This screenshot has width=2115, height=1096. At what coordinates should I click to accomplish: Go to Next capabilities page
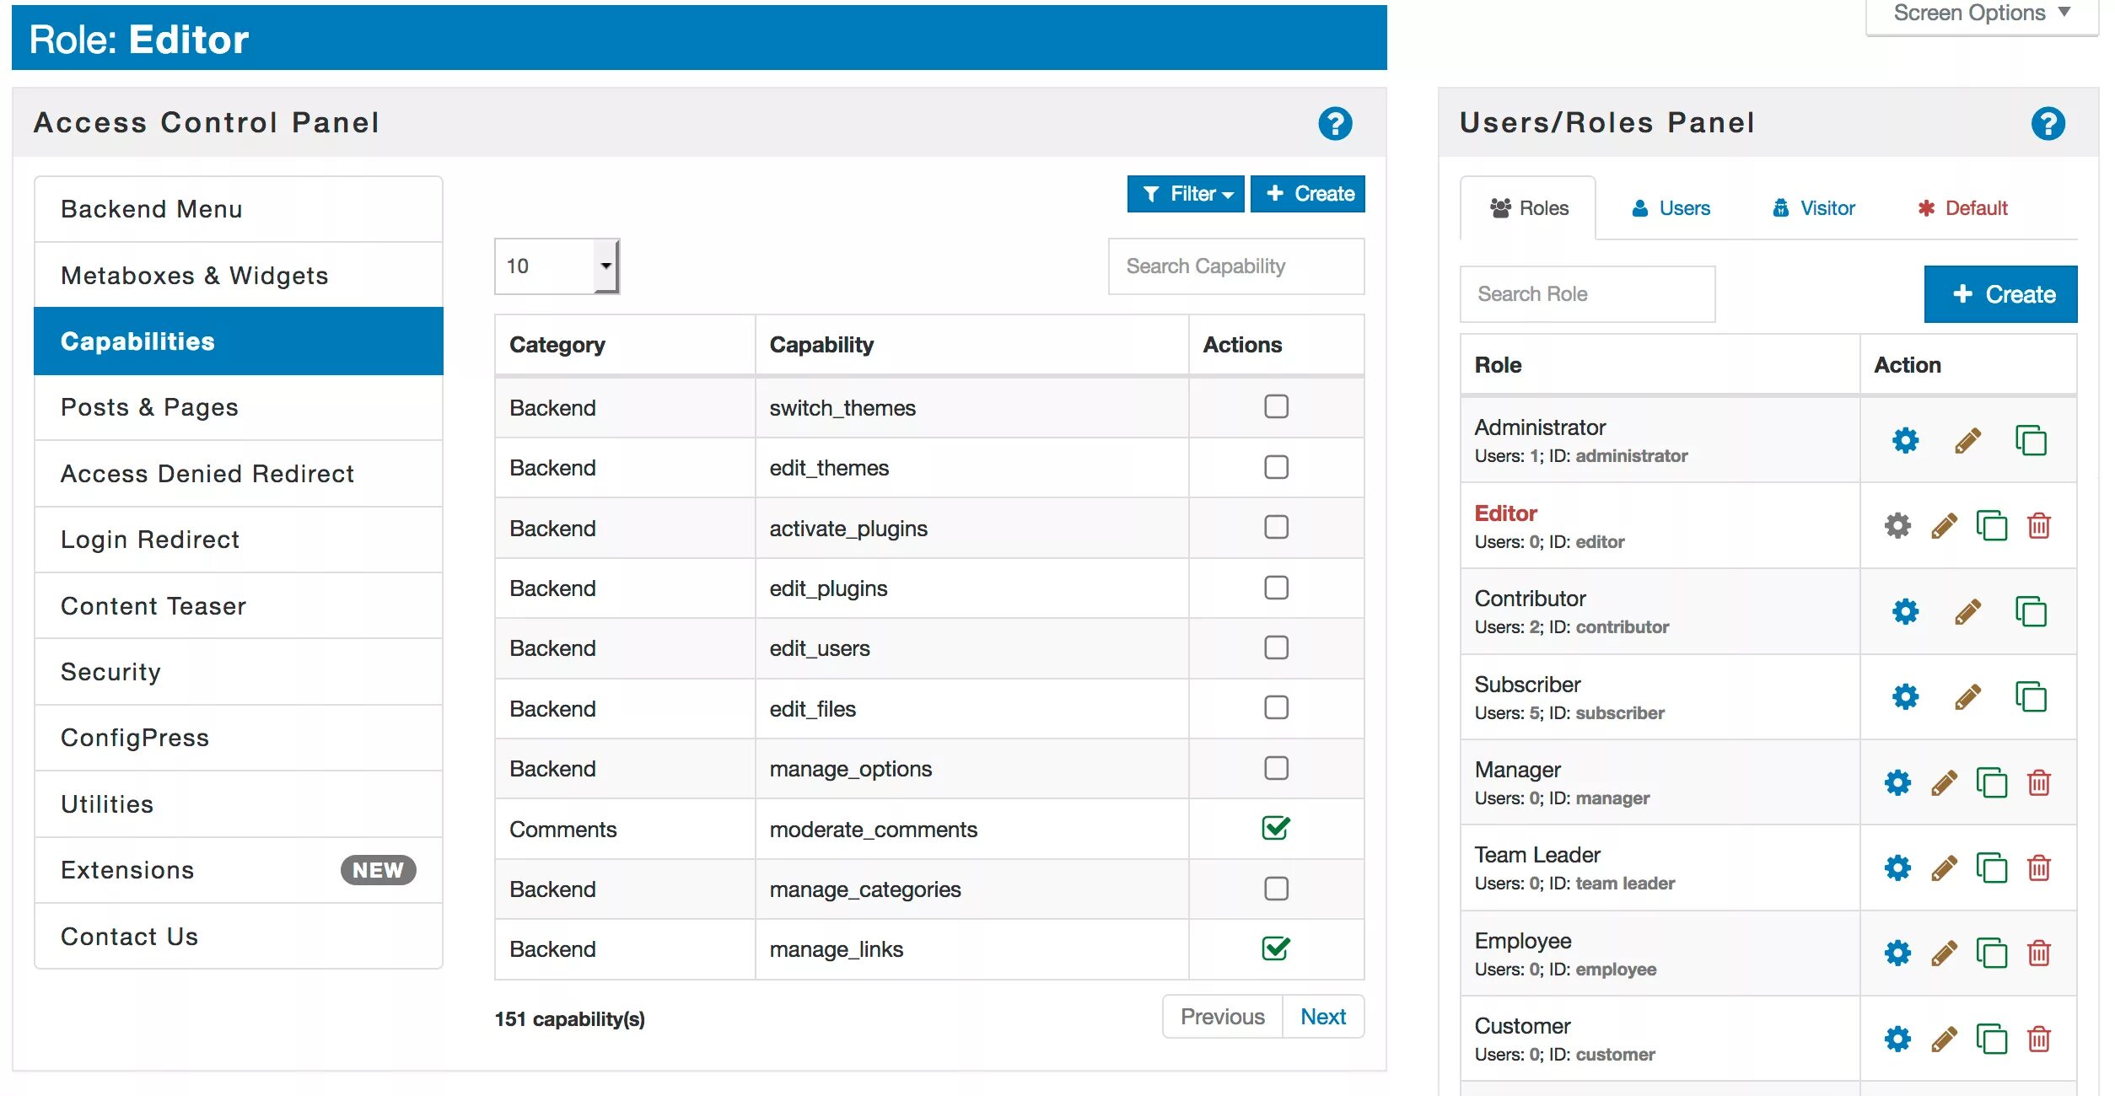tap(1322, 1017)
